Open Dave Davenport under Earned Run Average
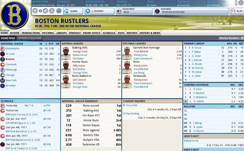This screenshot has width=244, height=151. 143,58
